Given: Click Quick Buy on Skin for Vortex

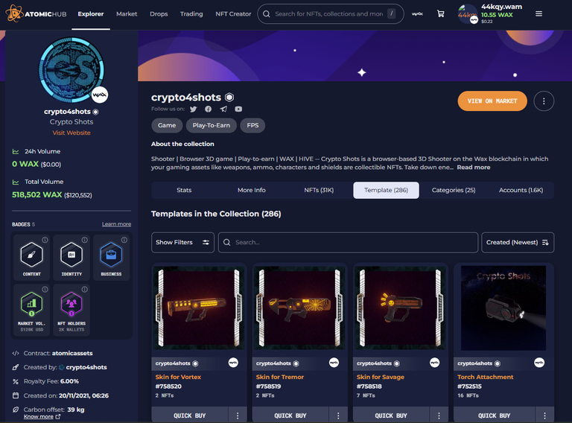Looking at the screenshot, I should (x=190, y=416).
